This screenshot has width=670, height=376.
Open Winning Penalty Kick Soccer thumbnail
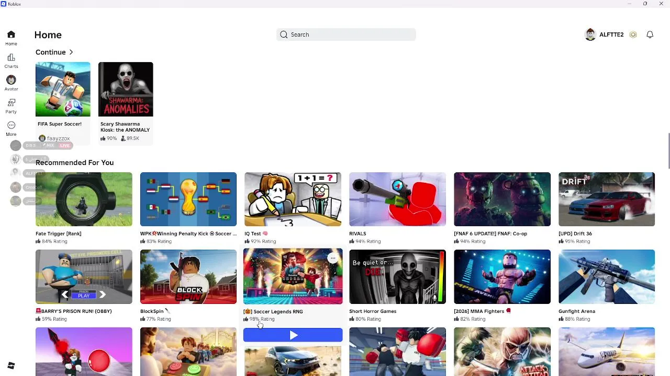pyautogui.click(x=188, y=199)
